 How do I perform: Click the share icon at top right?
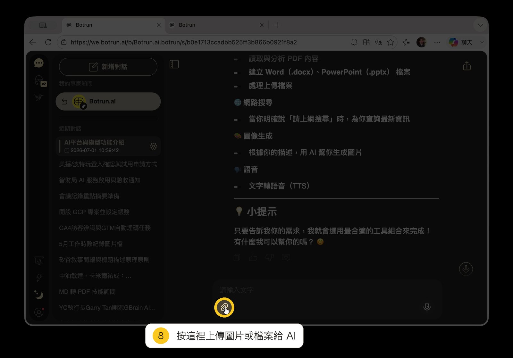pos(467,66)
